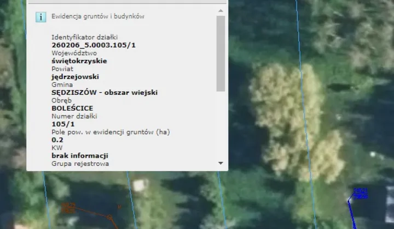Screen dimensions: 394x229
Task: Click 'Pole pow. w ewidencji gruntów (ha)' label
Action: (x=111, y=132)
